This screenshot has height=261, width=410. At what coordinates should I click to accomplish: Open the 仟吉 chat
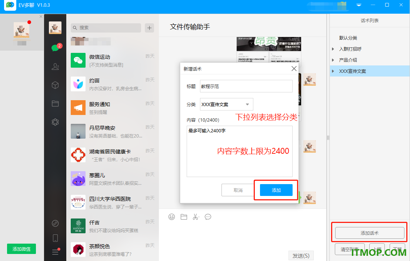pyautogui.click(x=113, y=226)
